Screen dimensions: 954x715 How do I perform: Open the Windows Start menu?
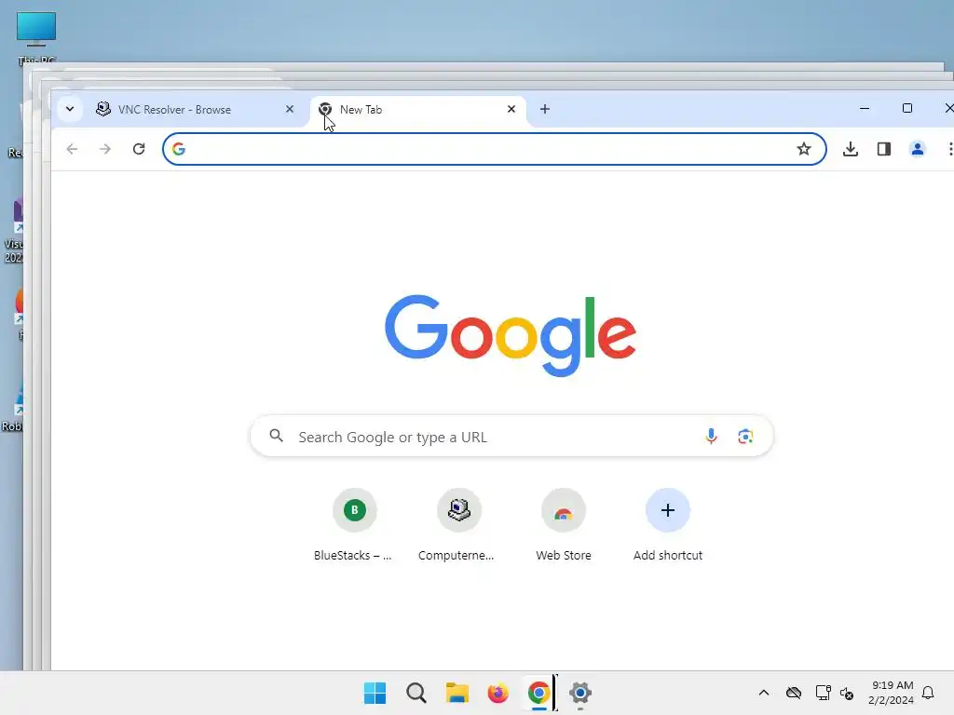375,693
